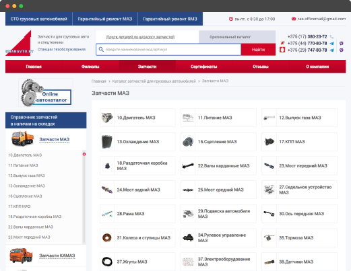
Task: Open Telegram icon next to 770-80-78
Action: pos(331,43)
